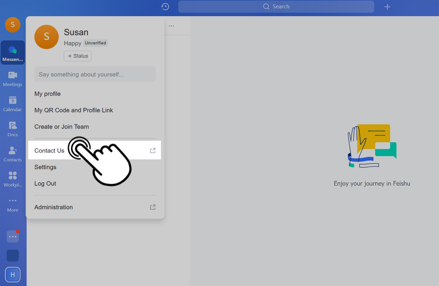
Task: Open the three-dot menu above chat list
Action: [x=171, y=26]
